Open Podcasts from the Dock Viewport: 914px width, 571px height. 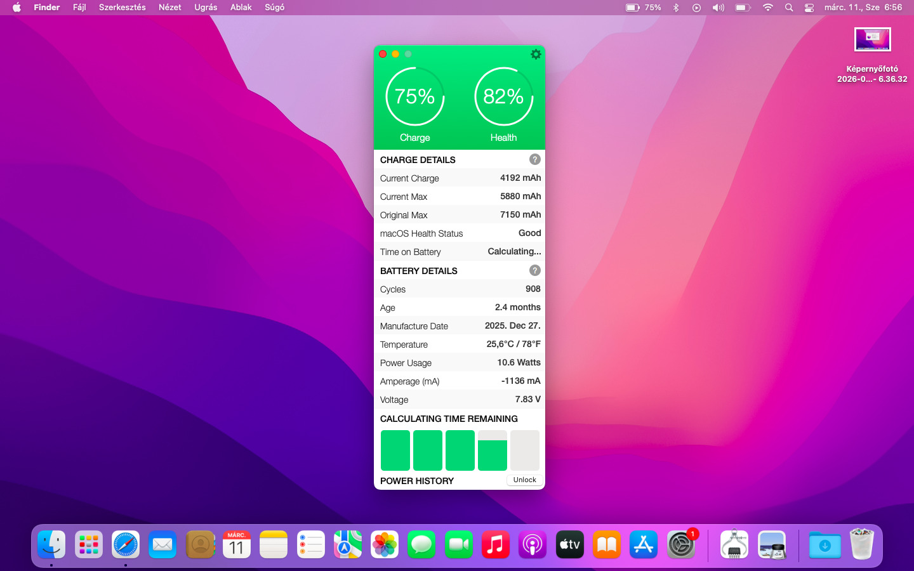click(x=533, y=544)
